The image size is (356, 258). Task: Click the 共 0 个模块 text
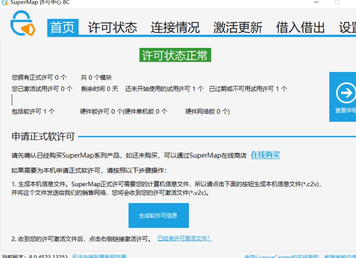[x=96, y=78]
